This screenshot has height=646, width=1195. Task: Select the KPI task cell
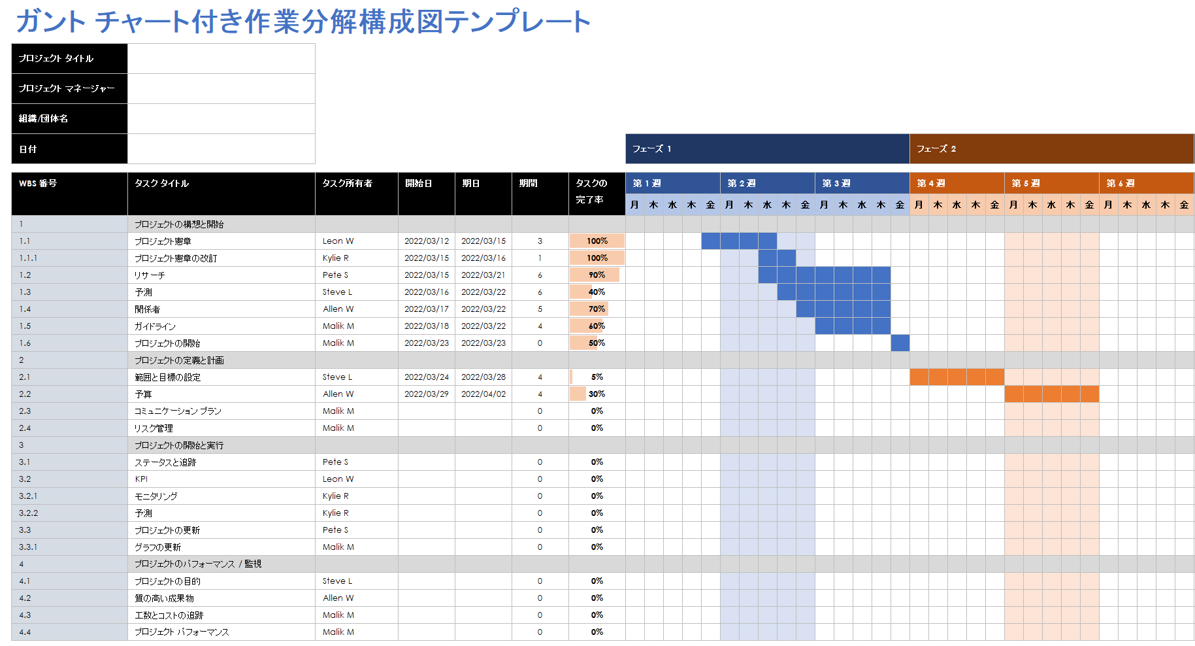[221, 479]
